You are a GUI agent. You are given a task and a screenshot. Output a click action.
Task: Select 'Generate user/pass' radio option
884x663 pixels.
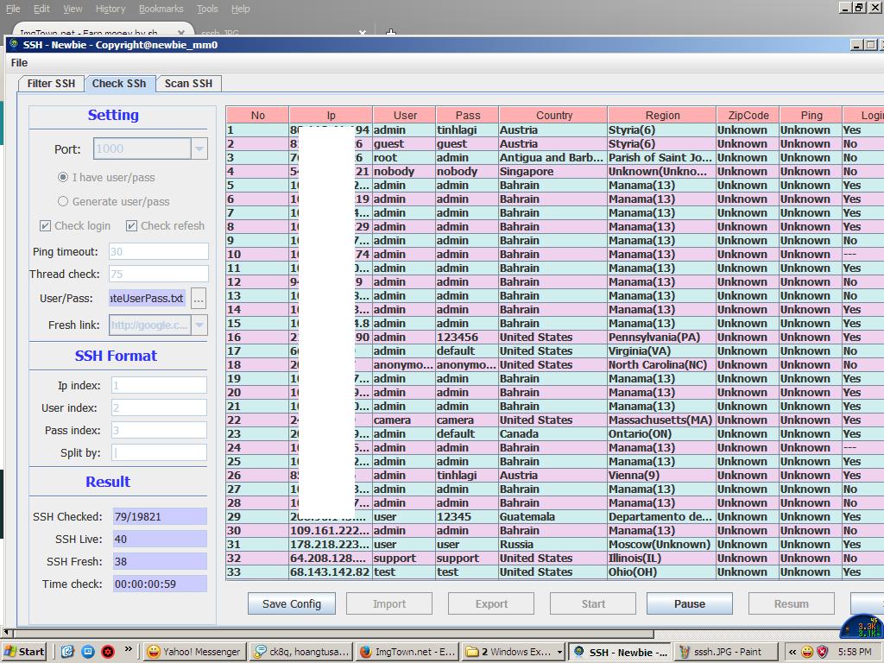coord(63,201)
